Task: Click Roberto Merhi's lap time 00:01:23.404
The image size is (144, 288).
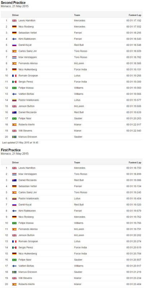Action: click(x=134, y=284)
